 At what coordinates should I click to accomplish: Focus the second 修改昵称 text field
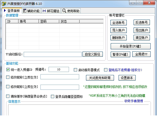(x=60, y=87)
